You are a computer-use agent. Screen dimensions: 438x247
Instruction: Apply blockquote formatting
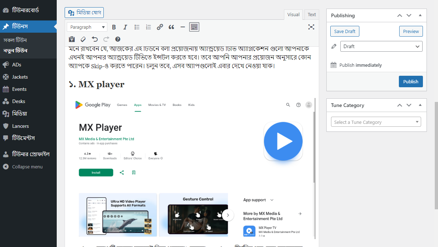pyautogui.click(x=171, y=27)
